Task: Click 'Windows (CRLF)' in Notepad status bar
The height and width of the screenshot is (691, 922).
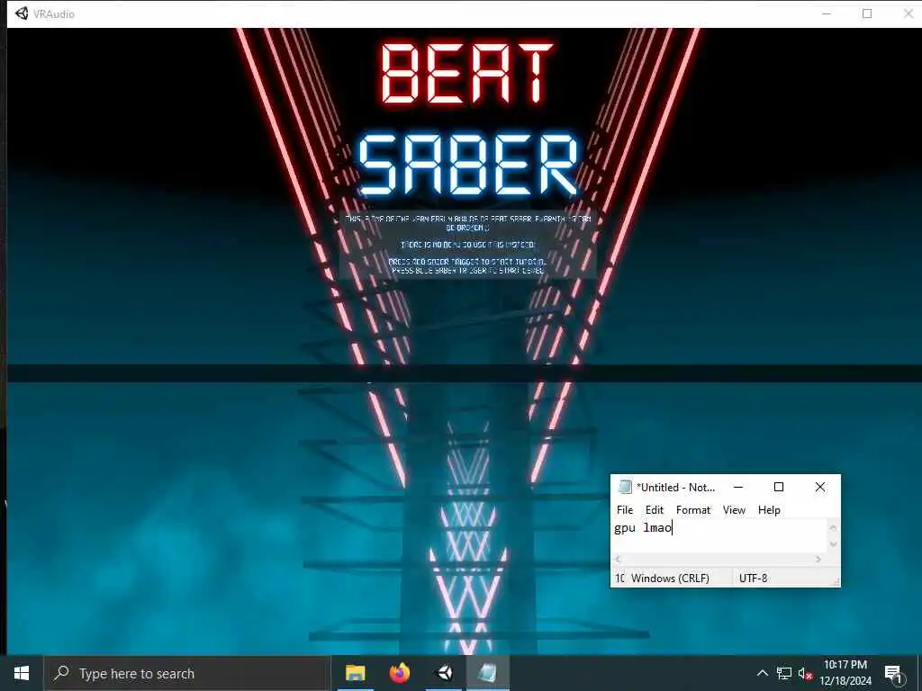Action: tap(670, 579)
